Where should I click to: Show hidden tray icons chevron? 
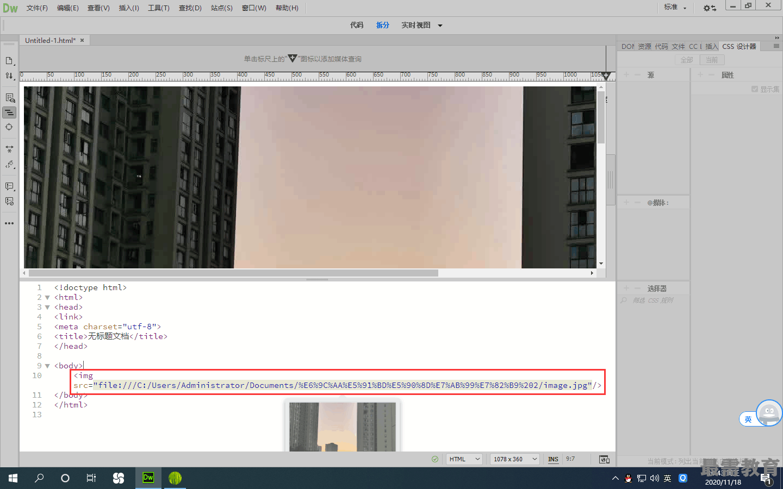click(615, 478)
